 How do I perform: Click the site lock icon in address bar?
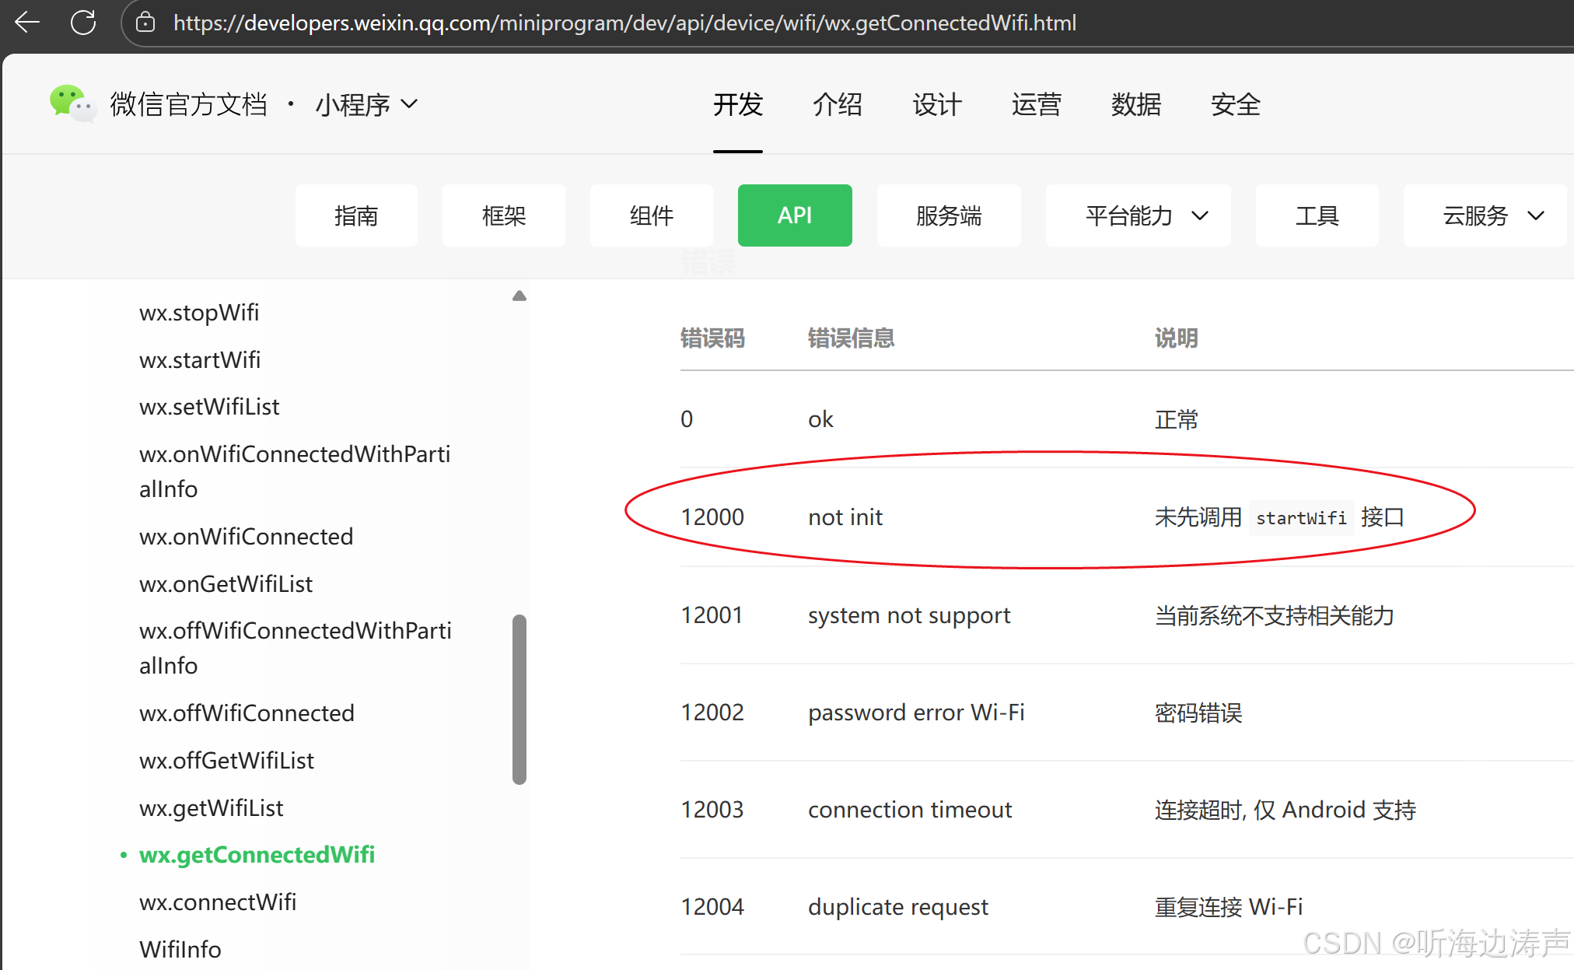tap(145, 23)
